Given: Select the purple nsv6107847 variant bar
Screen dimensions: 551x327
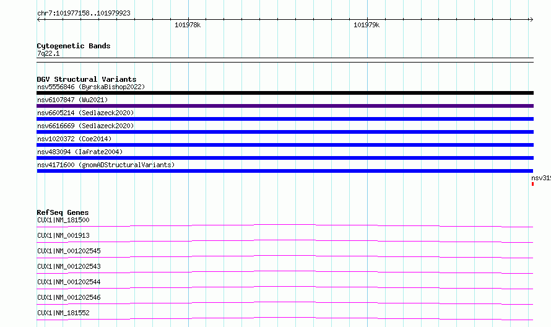Looking at the screenshot, I should point(285,106).
